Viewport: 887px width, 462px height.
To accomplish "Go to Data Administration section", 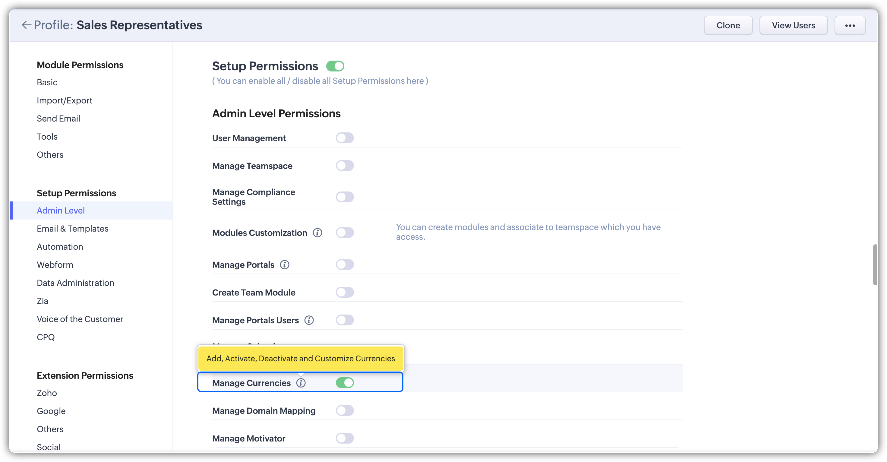I will 75,283.
